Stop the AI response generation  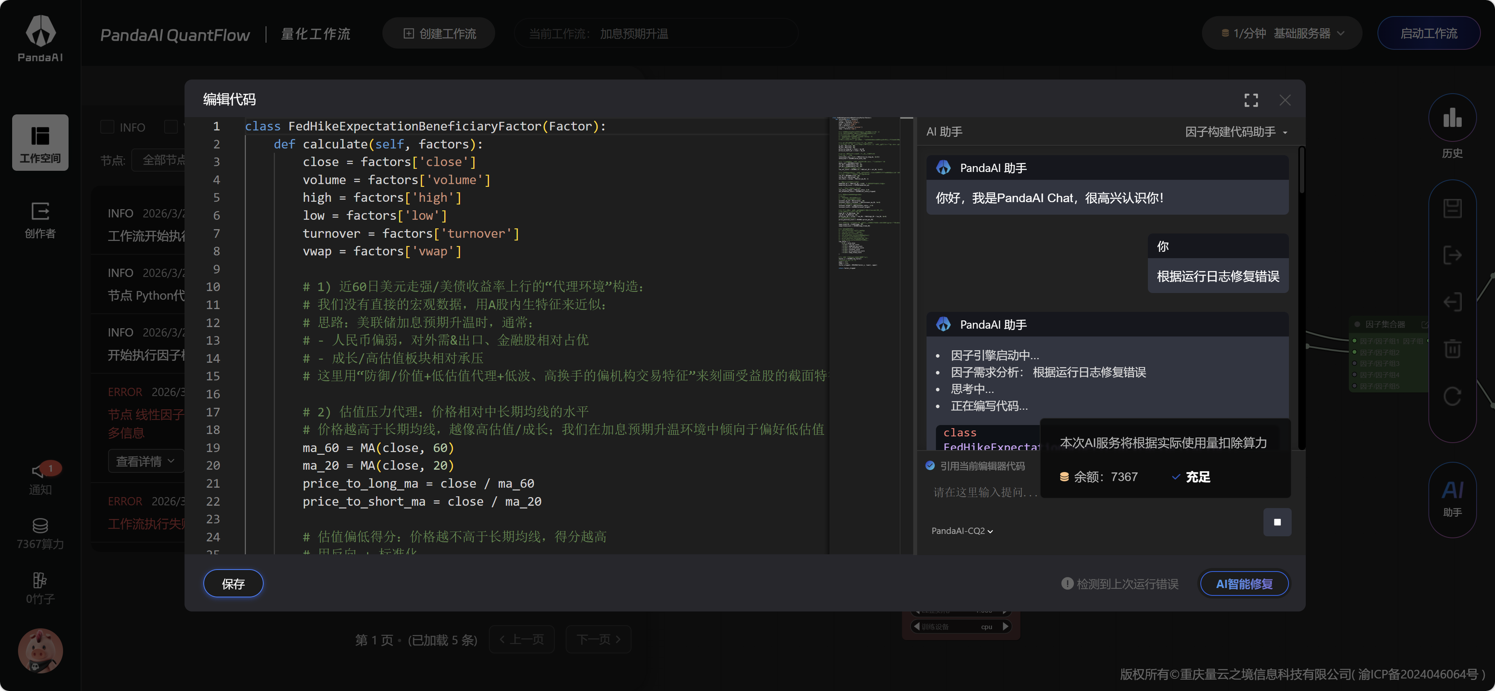tap(1277, 522)
